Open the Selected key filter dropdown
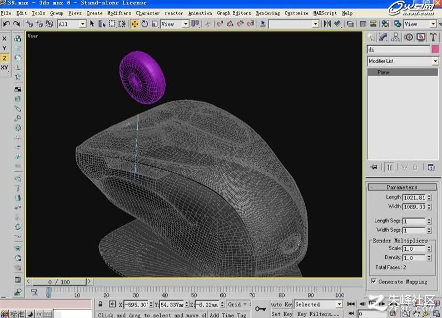The image size is (442, 318). tap(339, 305)
